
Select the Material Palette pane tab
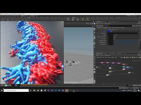[112, 53]
